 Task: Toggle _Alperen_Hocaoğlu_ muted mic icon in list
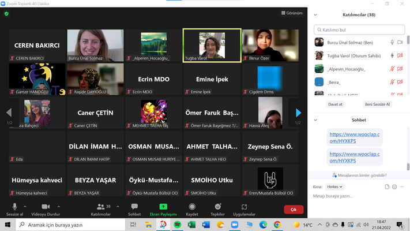(392, 69)
